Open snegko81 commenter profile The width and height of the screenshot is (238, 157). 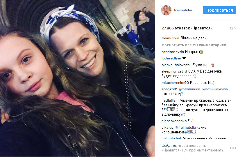click(169, 89)
